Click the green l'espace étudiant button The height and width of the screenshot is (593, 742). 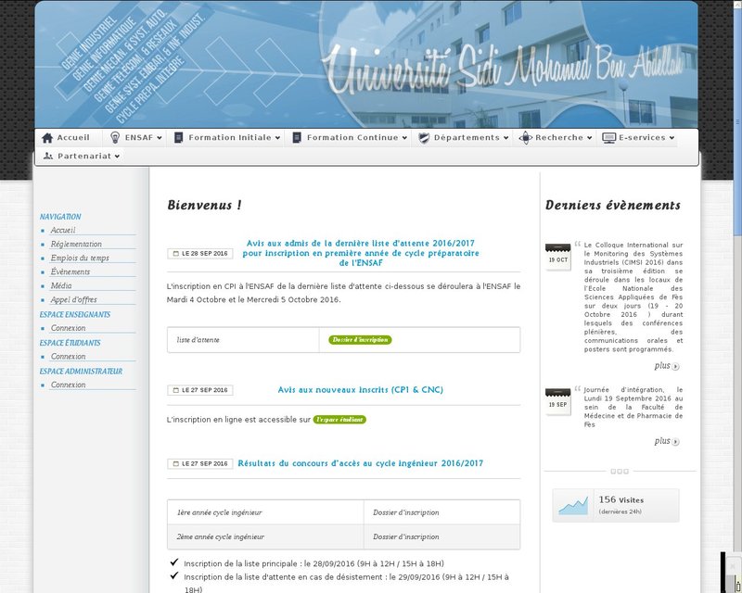pyautogui.click(x=339, y=420)
